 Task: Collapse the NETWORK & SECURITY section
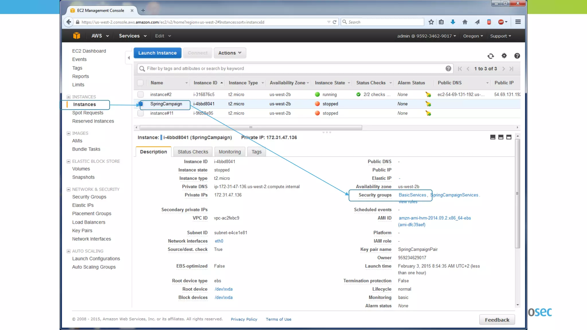point(69,189)
